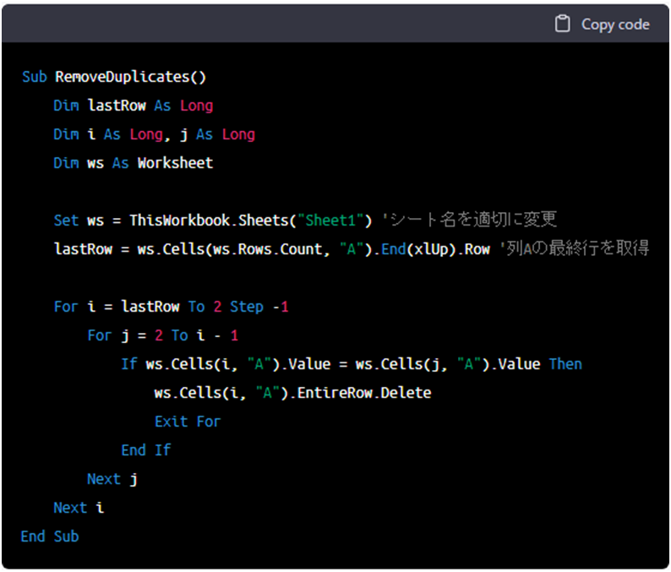This screenshot has width=671, height=572.
Task: Click the End If line
Action: pyautogui.click(x=145, y=450)
